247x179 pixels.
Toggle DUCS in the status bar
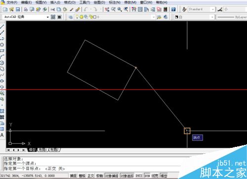pos(139,176)
